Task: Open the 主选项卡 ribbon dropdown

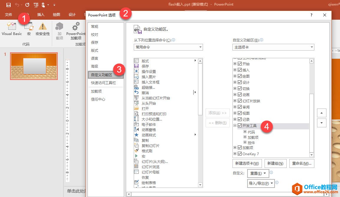Action: pyautogui.click(x=273, y=47)
